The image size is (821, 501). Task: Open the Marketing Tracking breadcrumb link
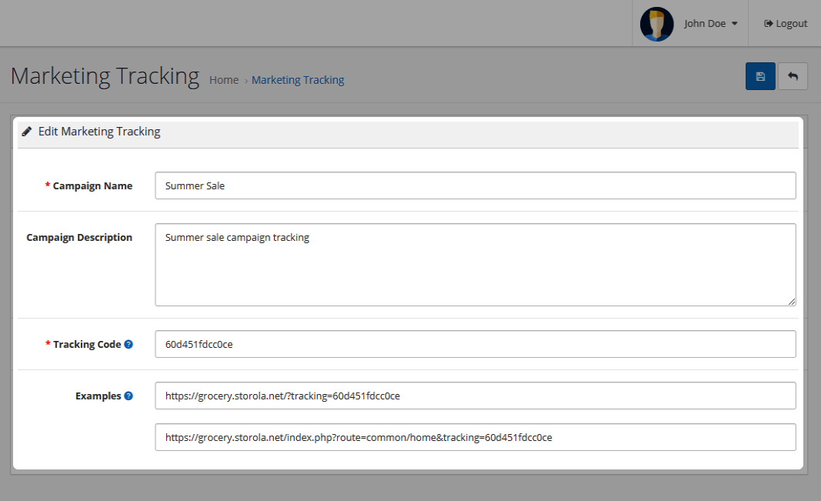click(298, 80)
